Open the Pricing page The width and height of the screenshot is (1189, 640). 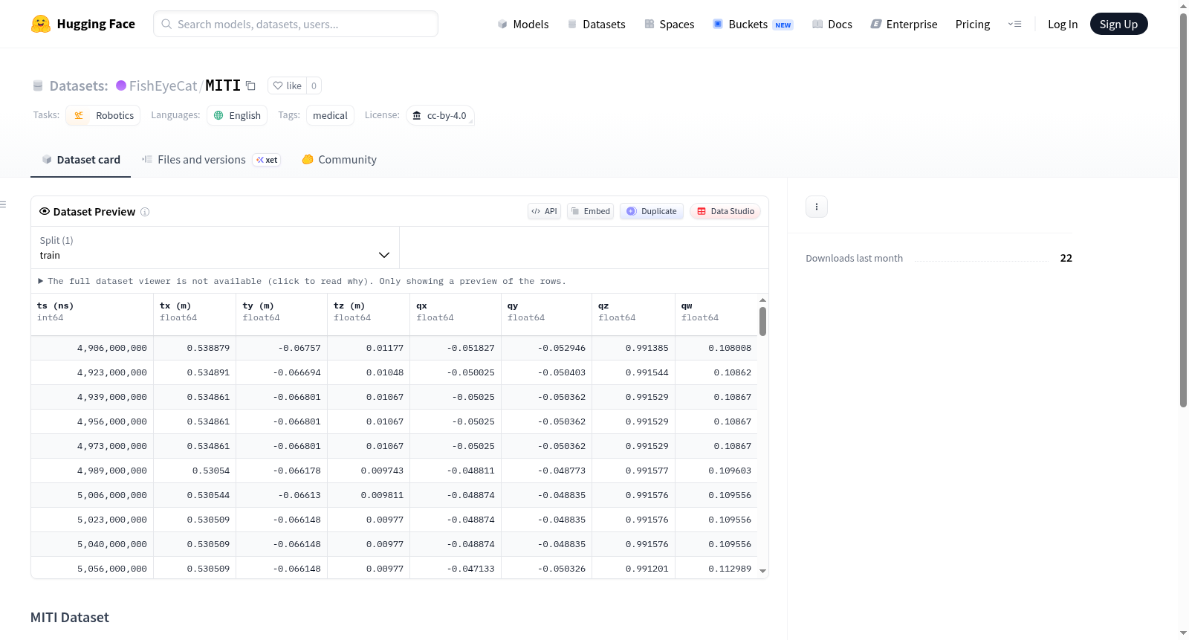point(973,24)
